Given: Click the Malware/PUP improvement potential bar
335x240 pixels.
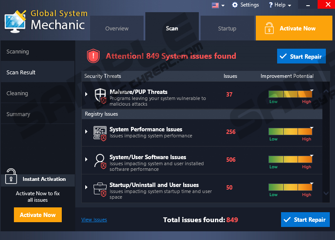Looking at the screenshot, I should point(290,94).
